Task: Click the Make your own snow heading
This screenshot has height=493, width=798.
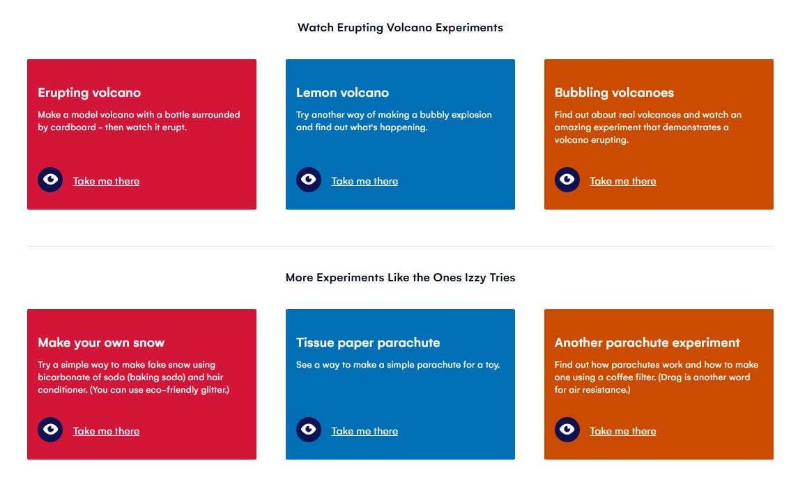Action: 101,343
